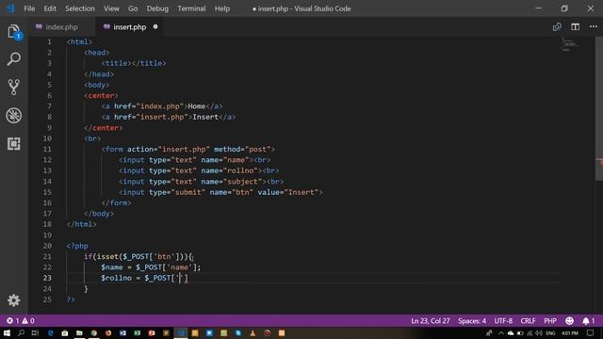Image resolution: width=603 pixels, height=339 pixels.
Task: Open the Edit menu
Action: tap(50, 8)
